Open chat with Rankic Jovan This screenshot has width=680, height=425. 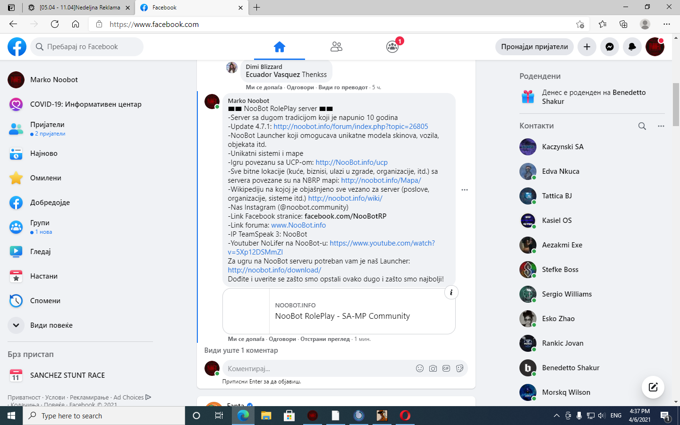(x=592, y=343)
